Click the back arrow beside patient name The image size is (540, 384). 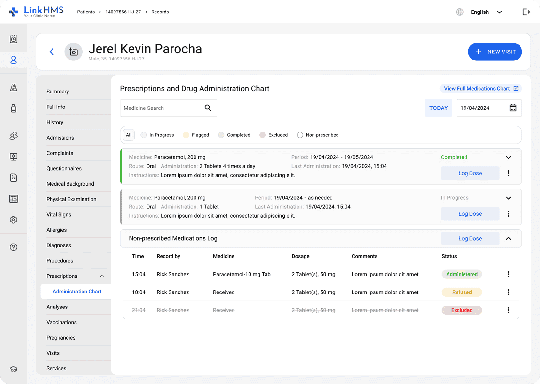(52, 52)
